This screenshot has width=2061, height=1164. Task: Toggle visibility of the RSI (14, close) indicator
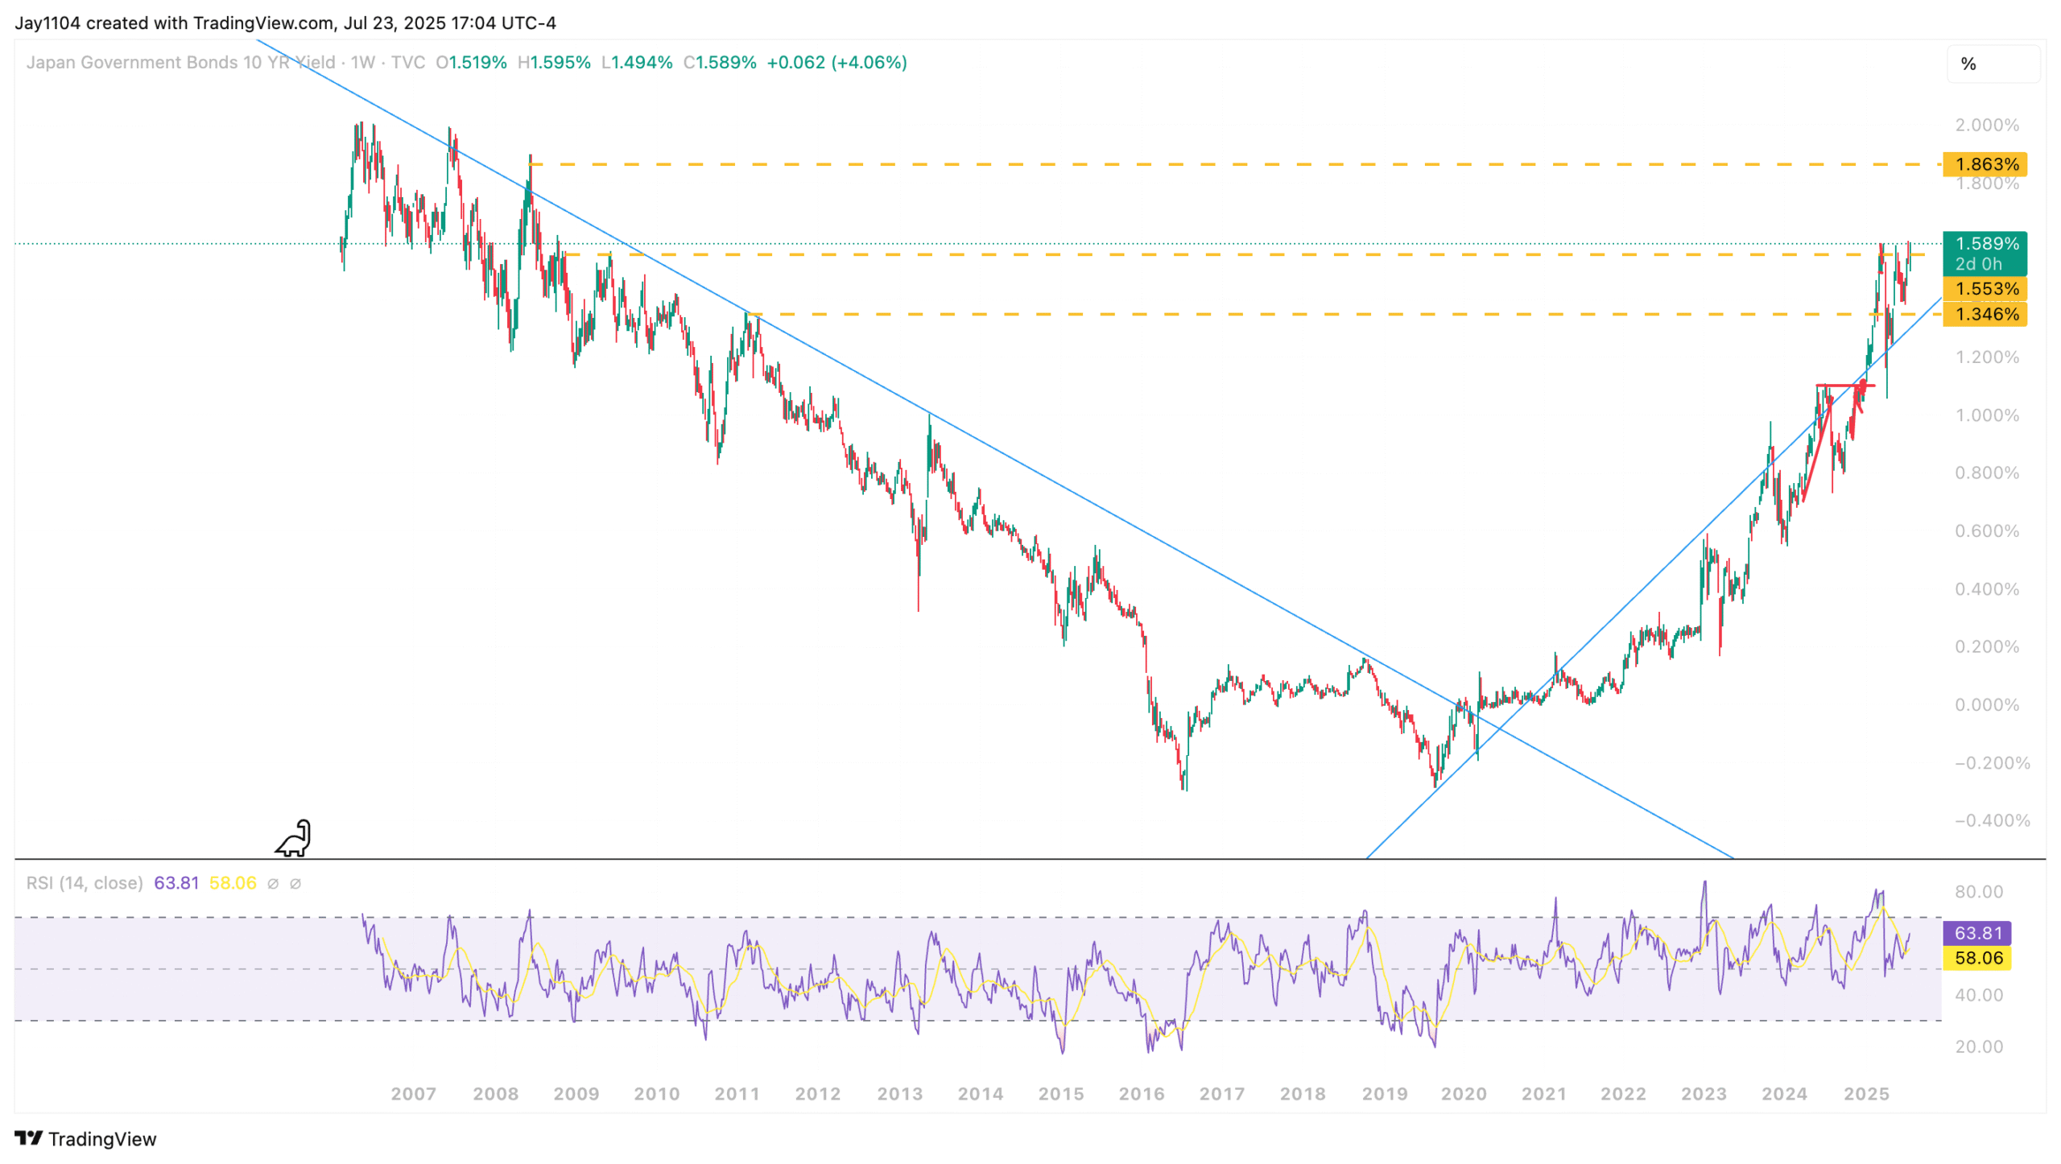pos(83,882)
